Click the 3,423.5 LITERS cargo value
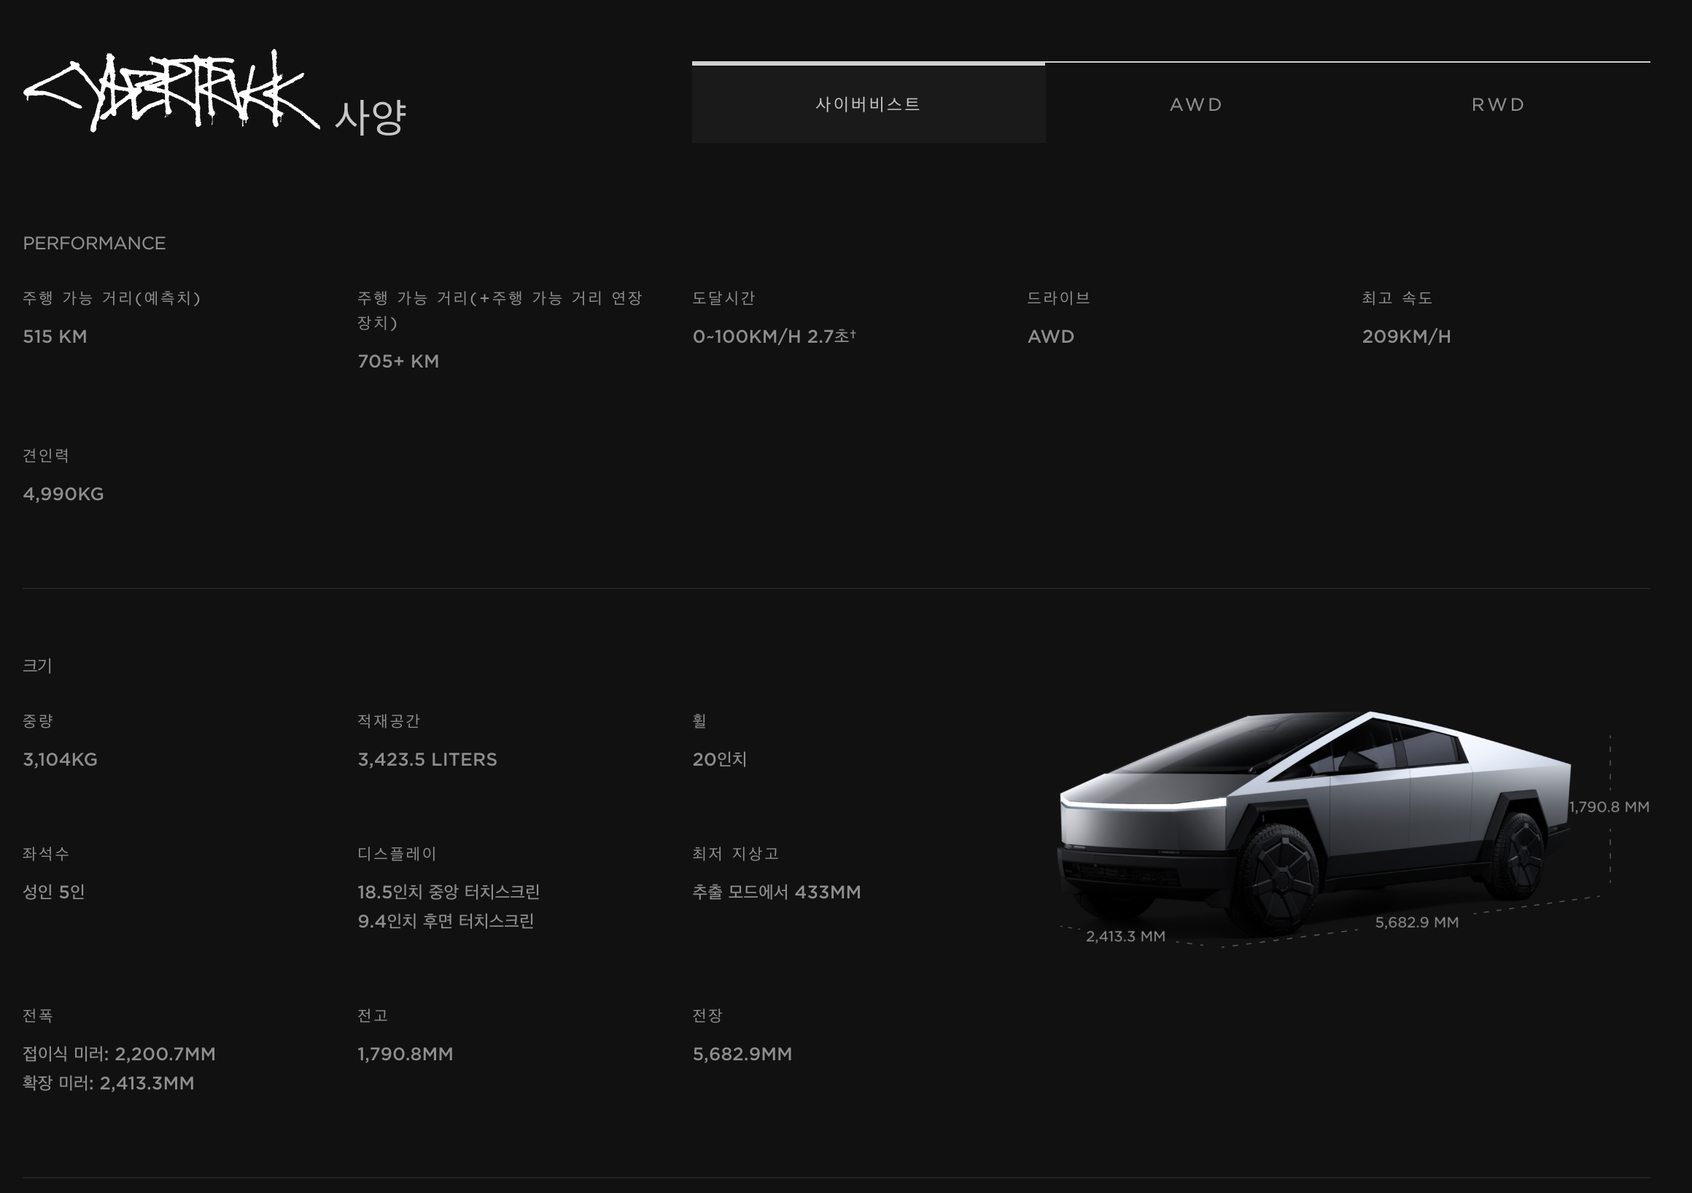Viewport: 1692px width, 1193px height. pos(427,760)
